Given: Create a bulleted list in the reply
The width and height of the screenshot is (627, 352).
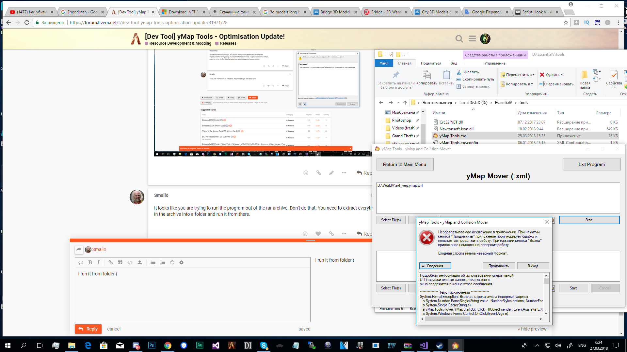Looking at the screenshot, I should click(153, 262).
